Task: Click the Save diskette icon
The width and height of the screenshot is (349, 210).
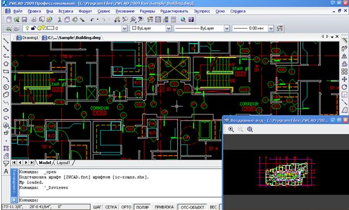Action: tap(24, 20)
